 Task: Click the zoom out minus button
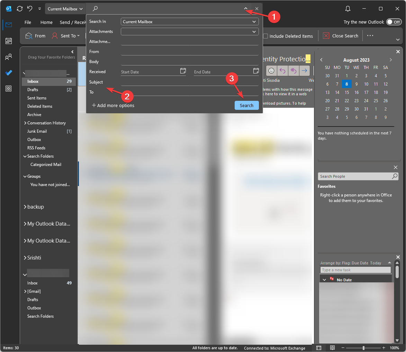point(343,348)
